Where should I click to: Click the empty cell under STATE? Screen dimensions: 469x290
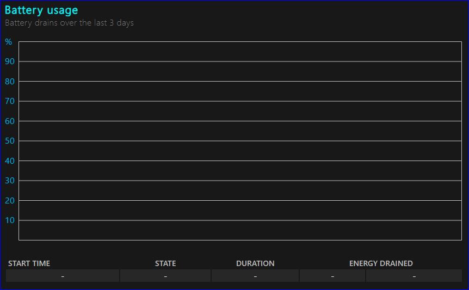165,276
